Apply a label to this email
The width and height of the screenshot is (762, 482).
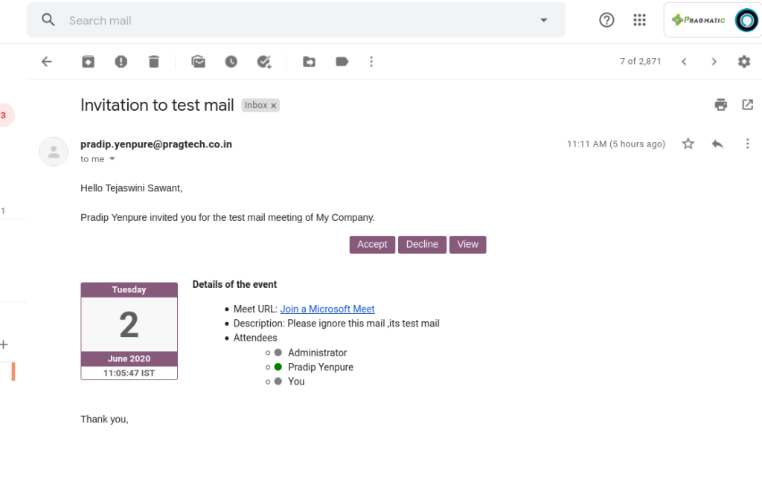coord(342,62)
